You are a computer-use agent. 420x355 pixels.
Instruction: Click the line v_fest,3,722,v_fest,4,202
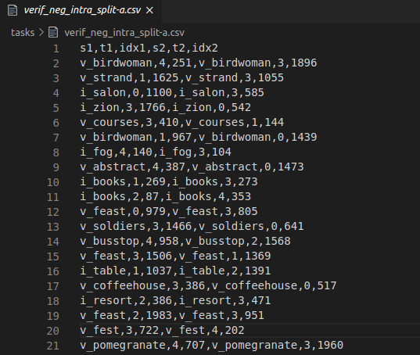point(163,331)
